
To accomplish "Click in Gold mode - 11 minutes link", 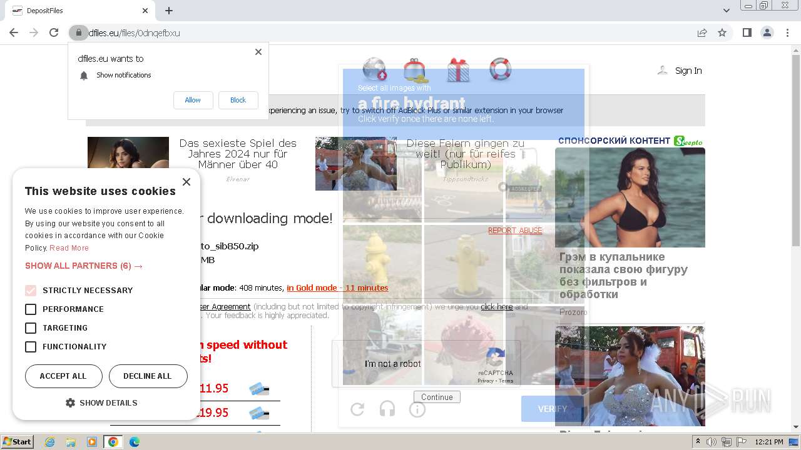I will pyautogui.click(x=337, y=287).
